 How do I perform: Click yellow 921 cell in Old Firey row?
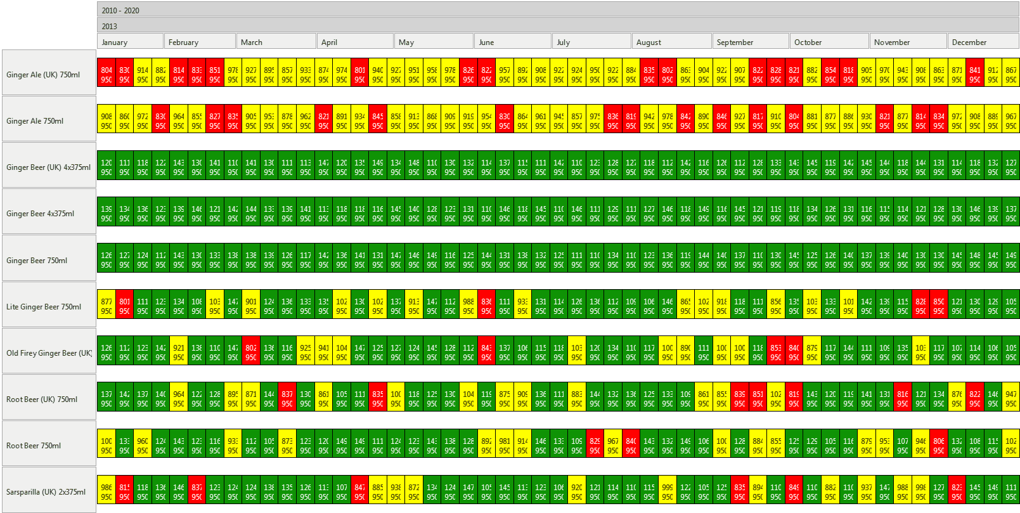coord(179,353)
